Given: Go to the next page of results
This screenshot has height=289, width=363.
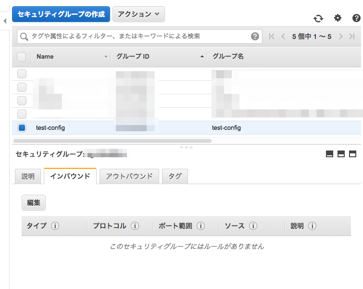Looking at the screenshot, I should pos(340,37).
